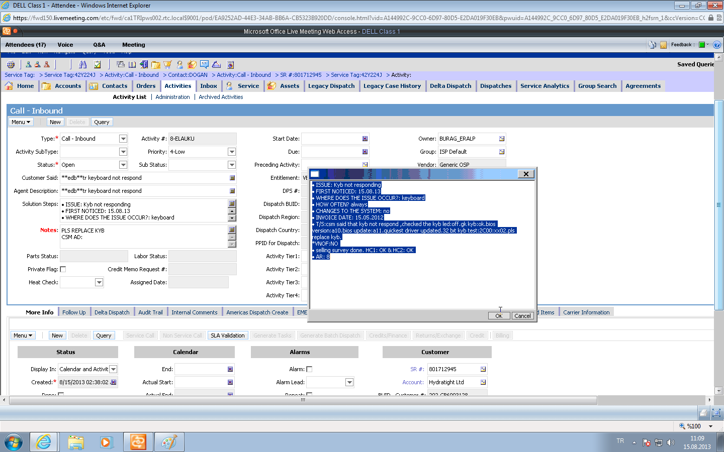Open the Activity SubType dropdown
724x452 pixels.
pos(123,152)
